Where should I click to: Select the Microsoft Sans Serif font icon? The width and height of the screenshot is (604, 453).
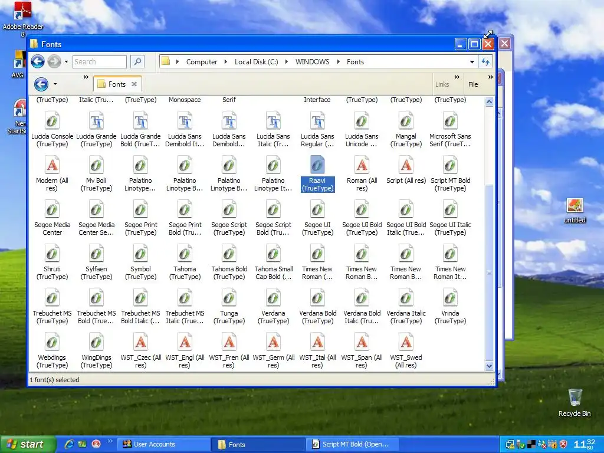[x=450, y=121]
